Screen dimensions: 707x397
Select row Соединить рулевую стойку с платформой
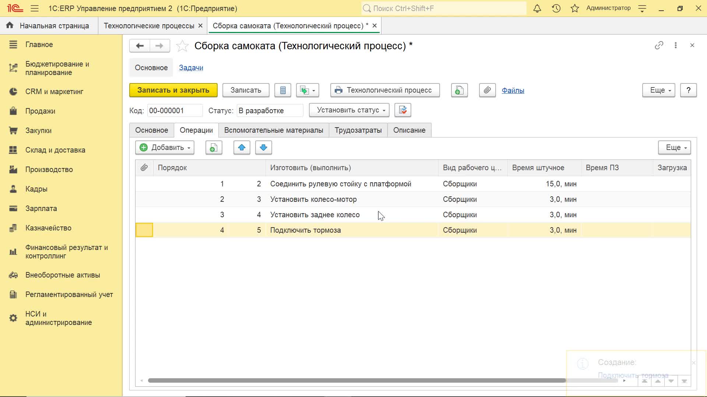coord(413,184)
